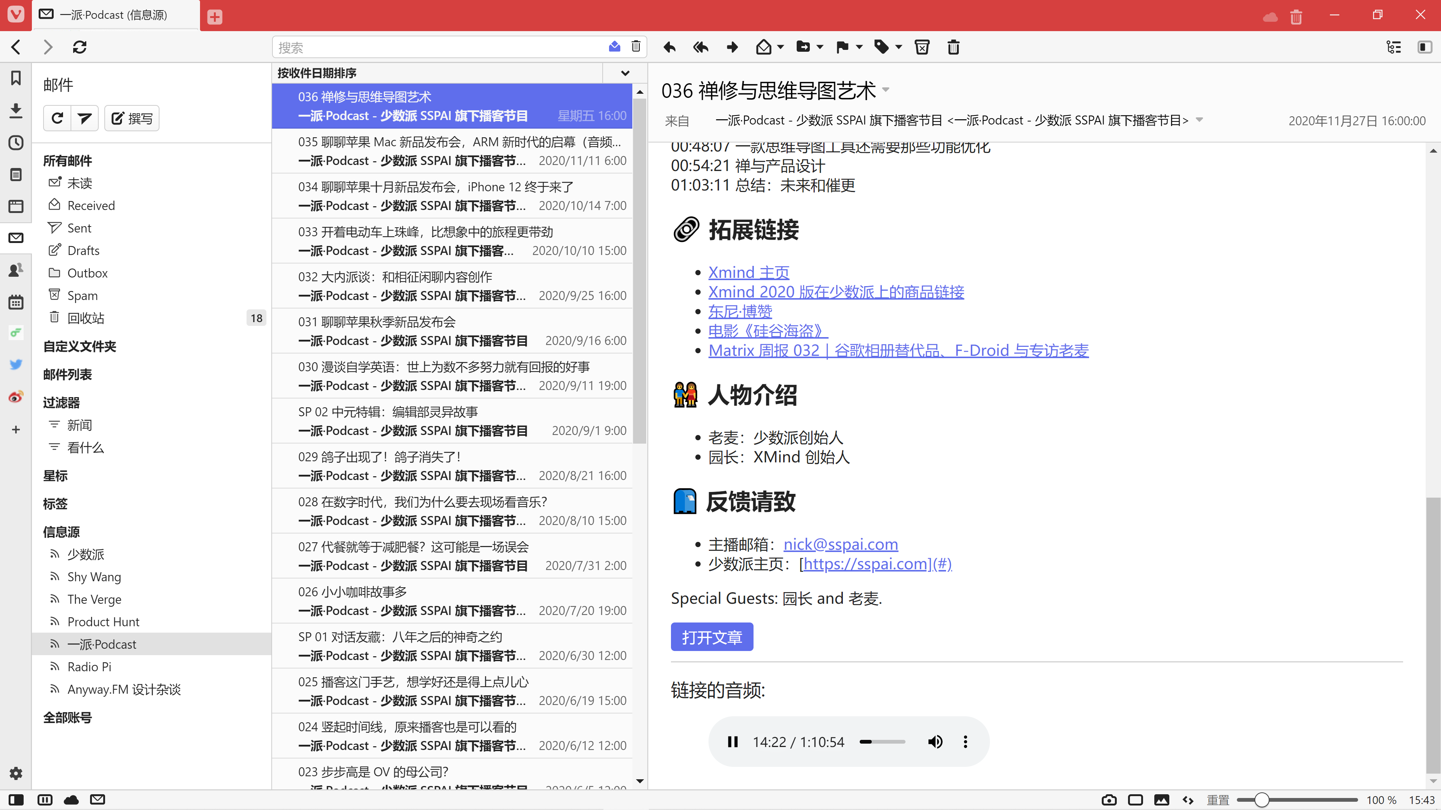This screenshot has width=1441, height=810.
Task: Click the Forward arrow icon
Action: pos(732,47)
